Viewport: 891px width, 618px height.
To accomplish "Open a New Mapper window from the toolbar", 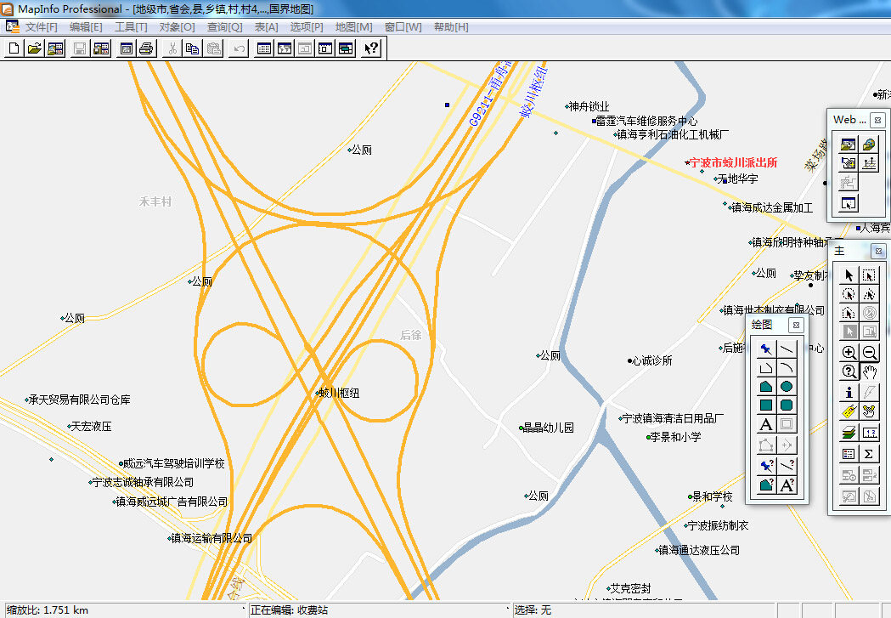I will click(285, 48).
